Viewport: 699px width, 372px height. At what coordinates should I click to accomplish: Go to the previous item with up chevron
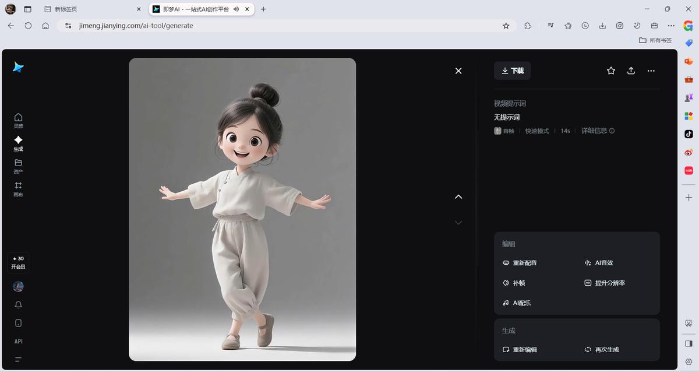(458, 196)
